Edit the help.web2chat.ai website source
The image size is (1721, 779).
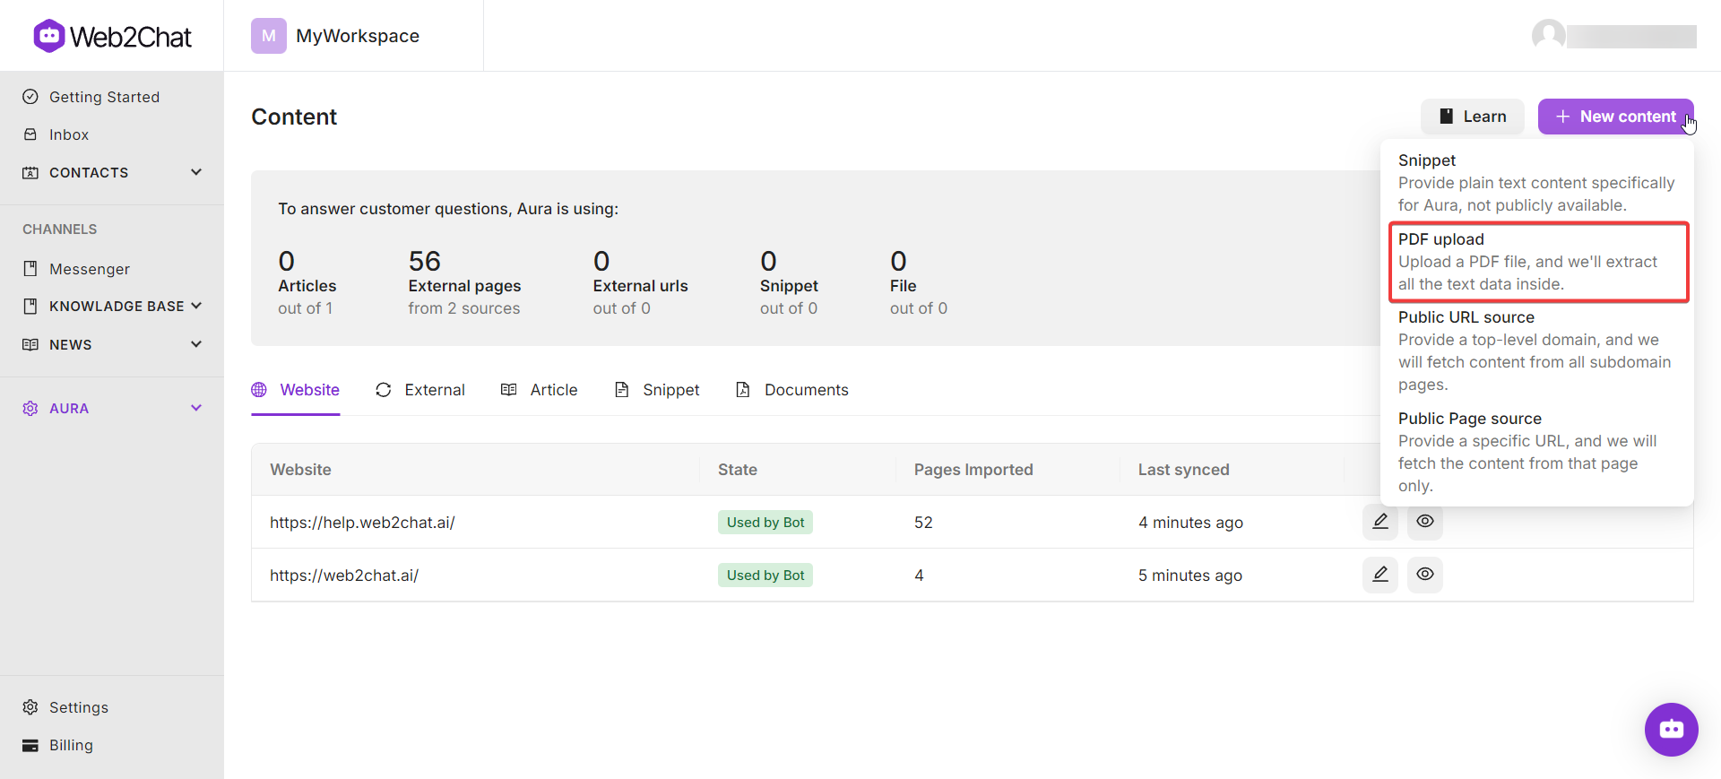coord(1380,522)
